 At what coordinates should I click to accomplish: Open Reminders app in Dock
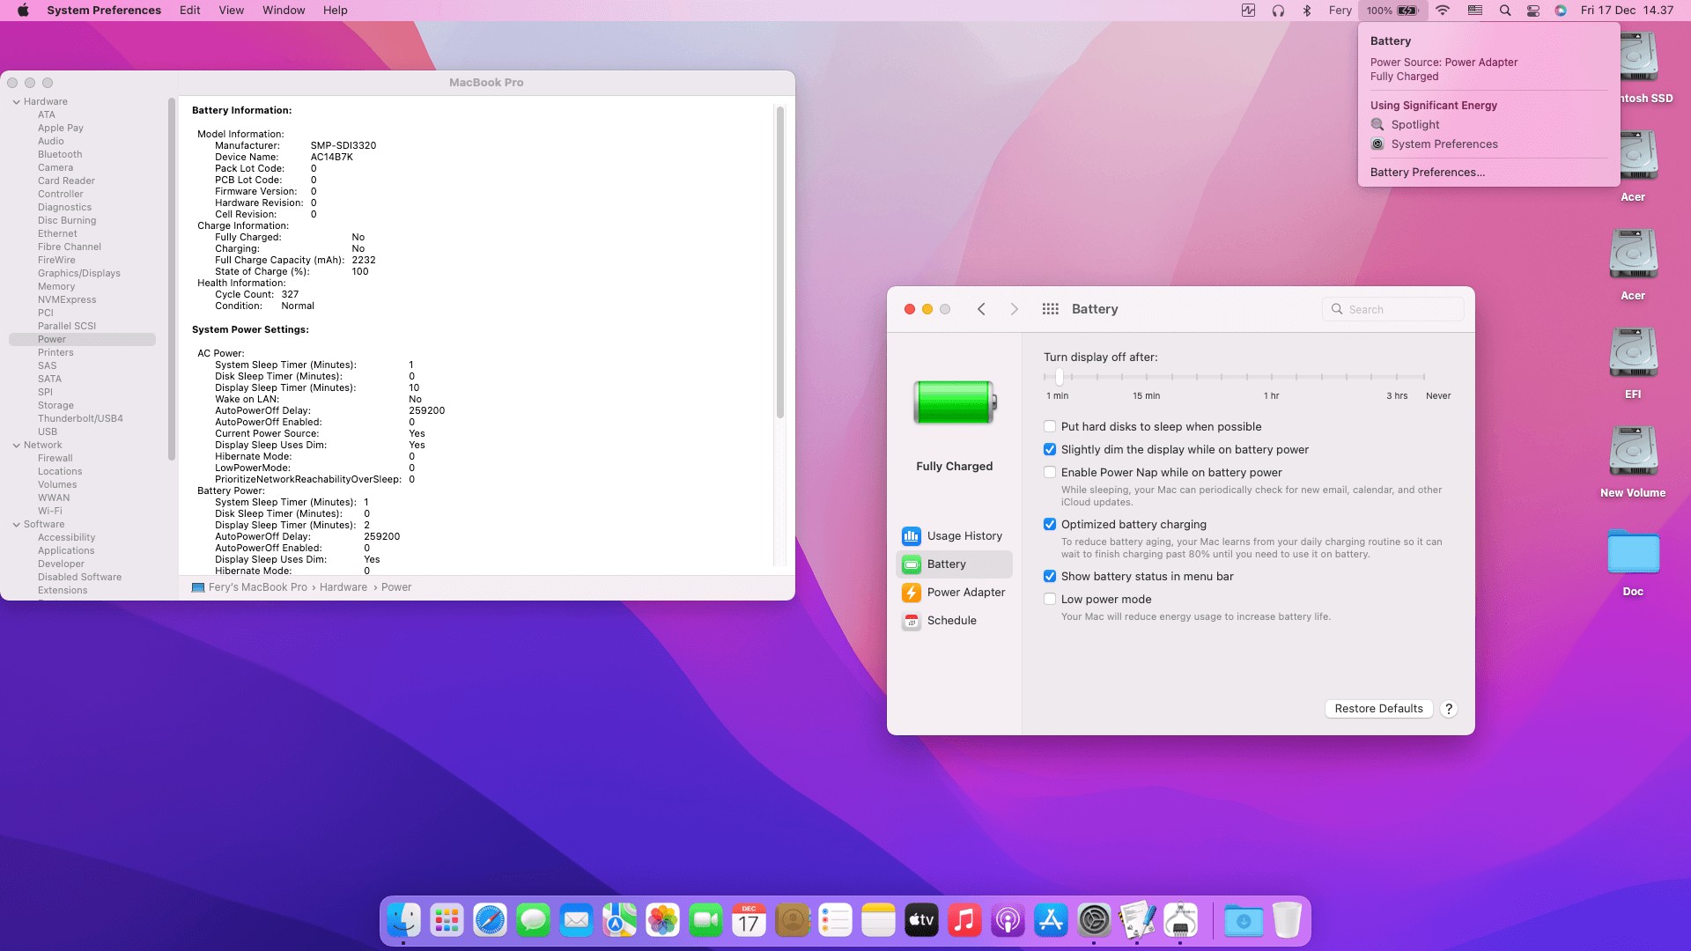pyautogui.click(x=836, y=921)
